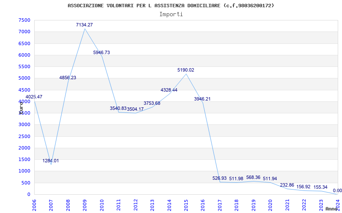Click the 2000 y-axis tick label
This screenshot has width=342, height=213.
[24, 148]
